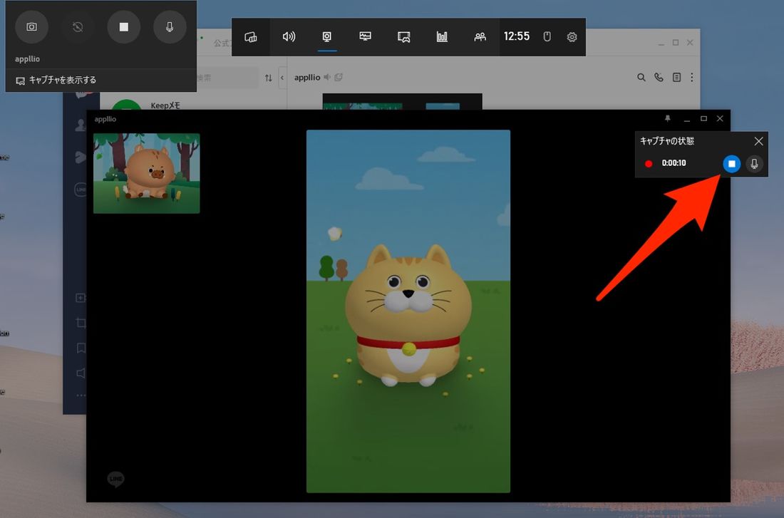Open the Resources bar chart widget
This screenshot has width=784, height=518.
(442, 37)
